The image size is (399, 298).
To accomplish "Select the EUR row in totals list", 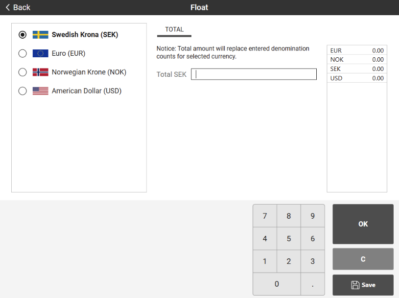I will (357, 50).
